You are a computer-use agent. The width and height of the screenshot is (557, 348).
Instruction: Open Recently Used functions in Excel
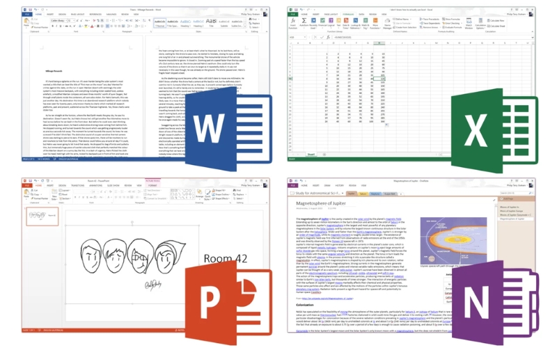(x=314, y=23)
